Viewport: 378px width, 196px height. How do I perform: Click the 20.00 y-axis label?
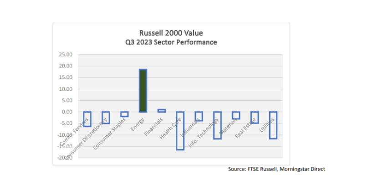tap(66, 66)
